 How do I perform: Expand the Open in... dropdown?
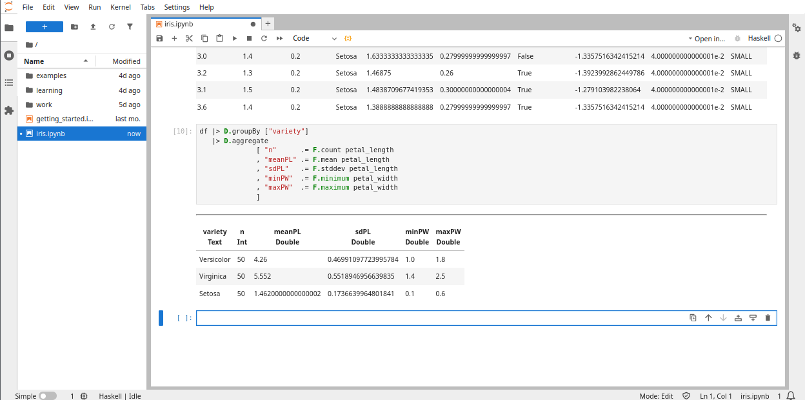[x=706, y=39]
